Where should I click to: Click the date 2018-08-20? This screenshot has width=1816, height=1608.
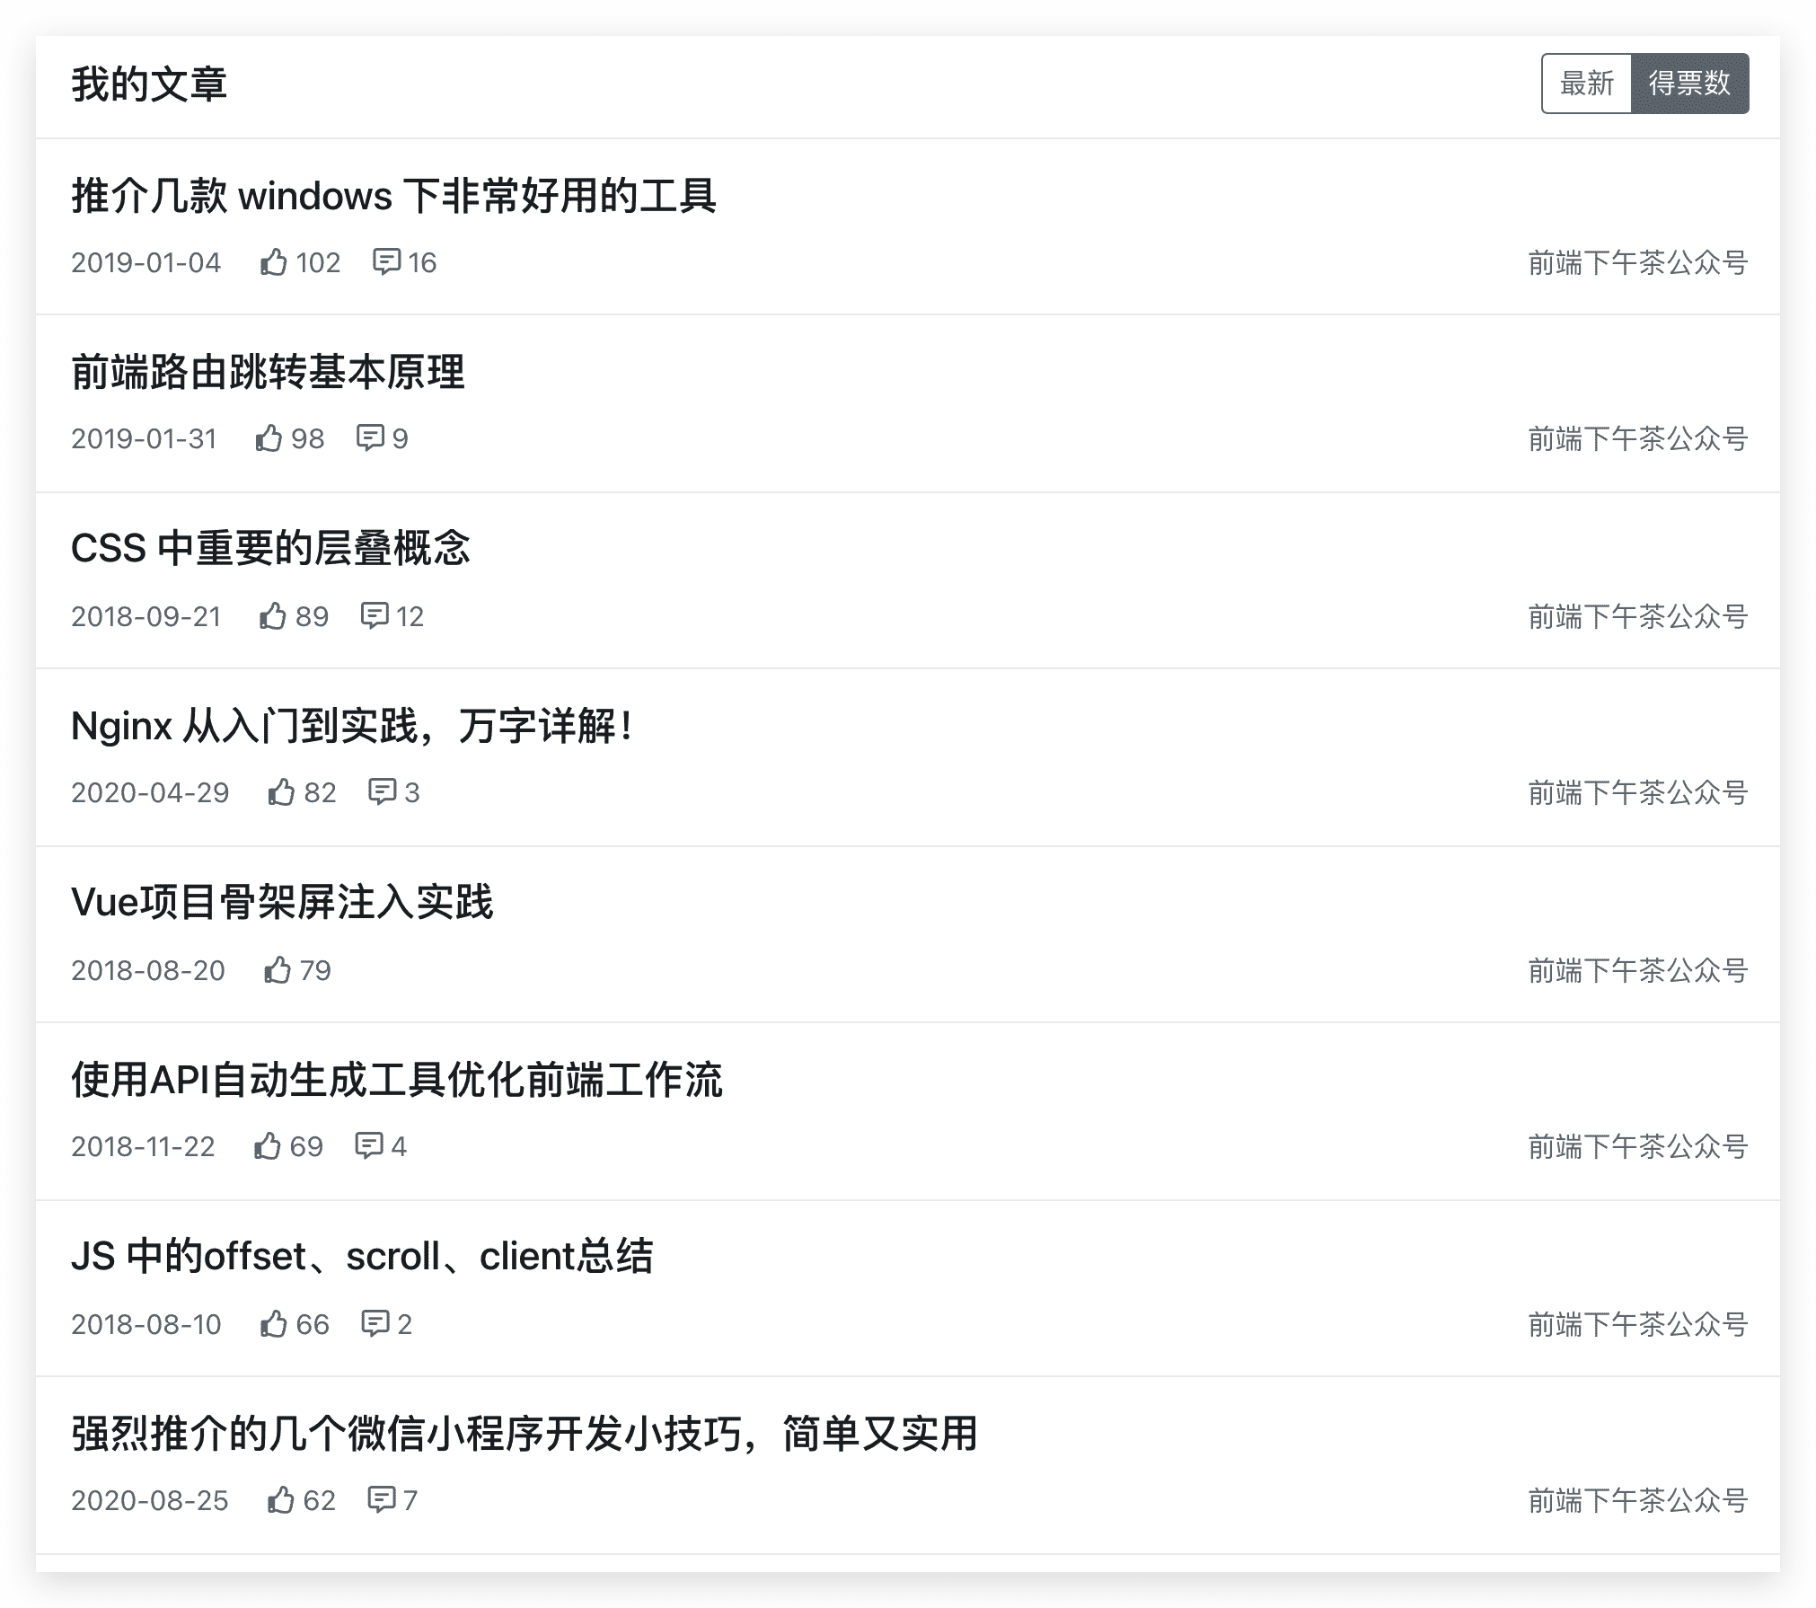[148, 970]
